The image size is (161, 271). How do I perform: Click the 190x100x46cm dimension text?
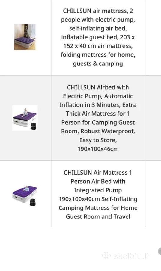98,149
